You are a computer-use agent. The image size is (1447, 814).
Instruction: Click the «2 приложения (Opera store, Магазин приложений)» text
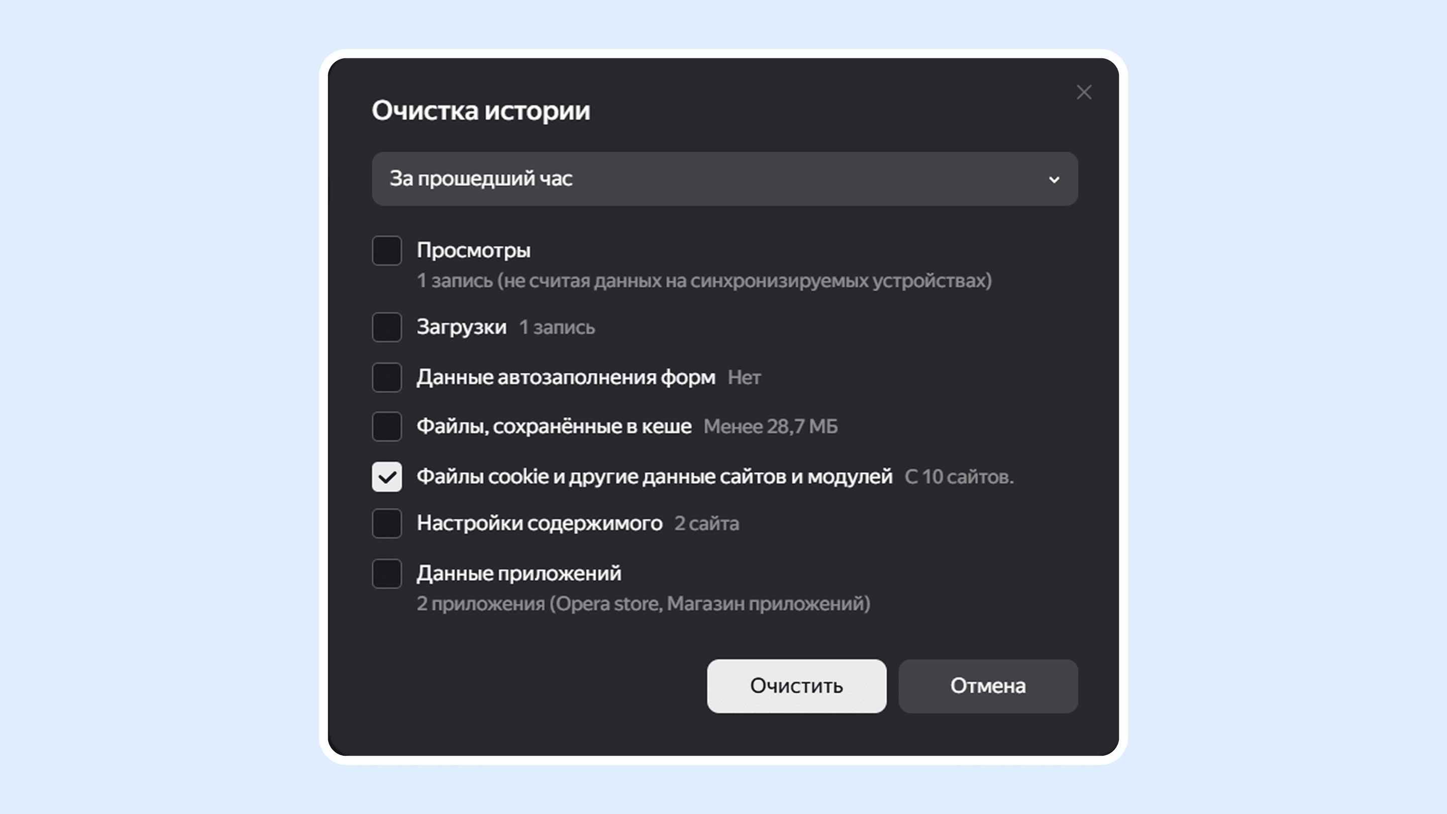[x=643, y=604]
